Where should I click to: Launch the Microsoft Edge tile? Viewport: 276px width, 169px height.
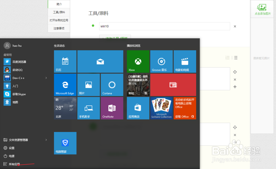[x=65, y=85]
